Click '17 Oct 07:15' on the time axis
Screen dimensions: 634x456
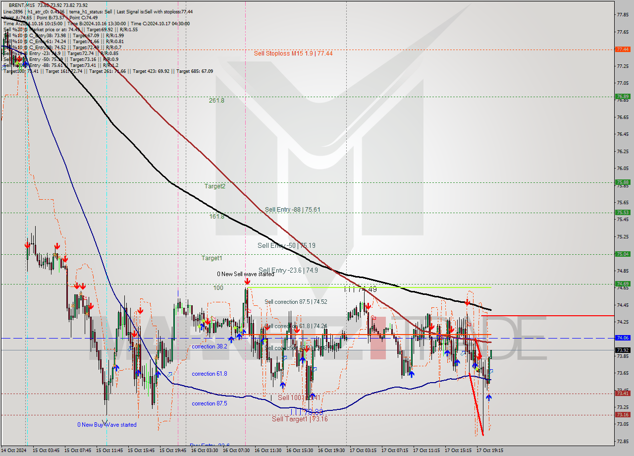coord(395,451)
